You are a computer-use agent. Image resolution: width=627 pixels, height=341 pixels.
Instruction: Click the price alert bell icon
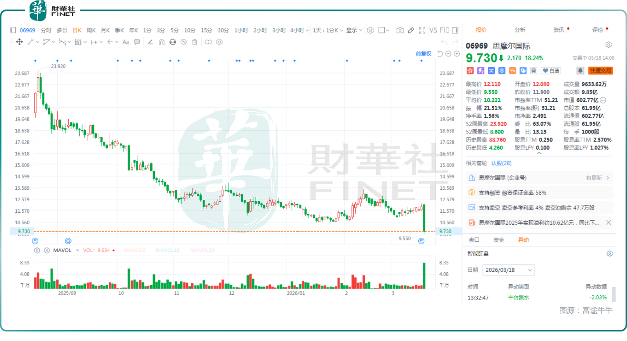tap(580, 71)
